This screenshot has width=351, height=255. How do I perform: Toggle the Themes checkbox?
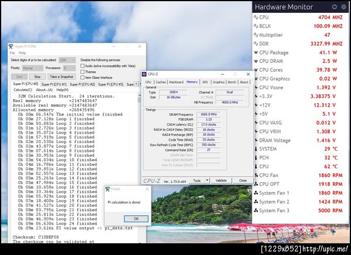83,72
